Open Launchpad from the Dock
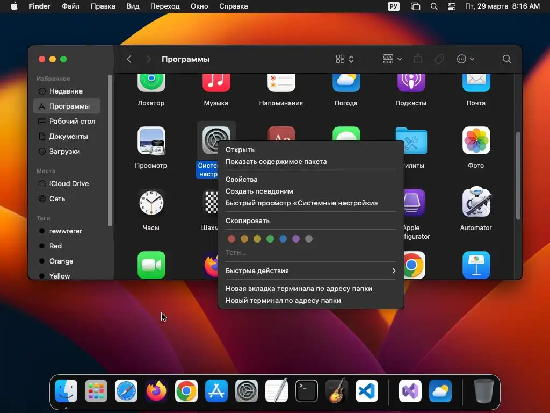This screenshot has height=413, width=550. tap(96, 391)
